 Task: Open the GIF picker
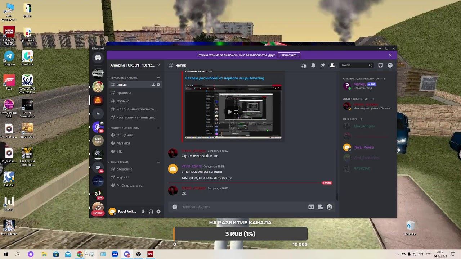pos(311,207)
